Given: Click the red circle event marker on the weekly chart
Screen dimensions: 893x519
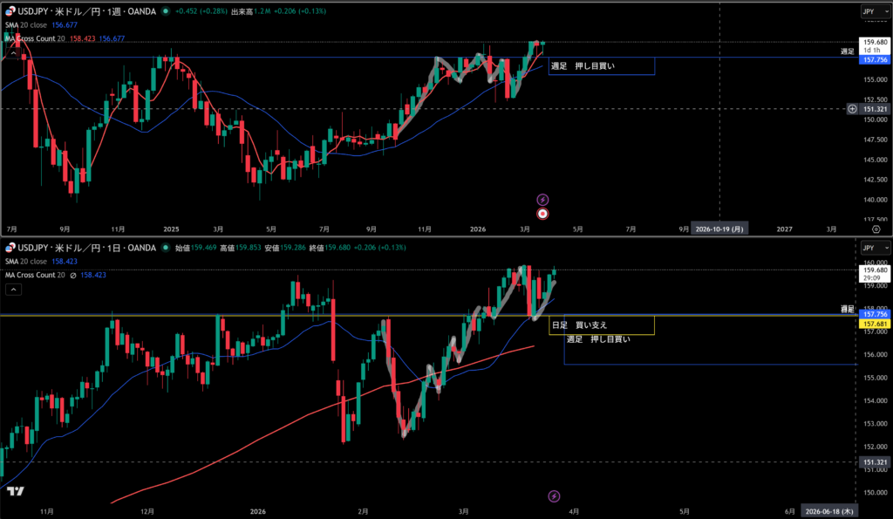Looking at the screenshot, I should tap(542, 213).
